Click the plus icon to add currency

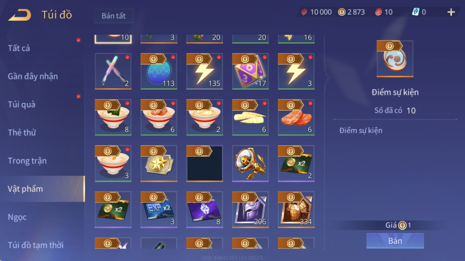click(451, 12)
